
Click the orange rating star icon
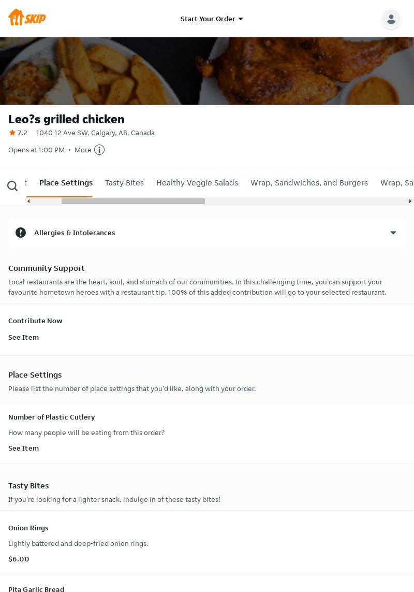(12, 133)
